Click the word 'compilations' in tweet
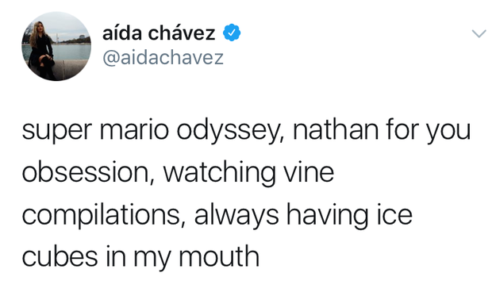The height and width of the screenshot is (296, 496). pyautogui.click(x=105, y=215)
